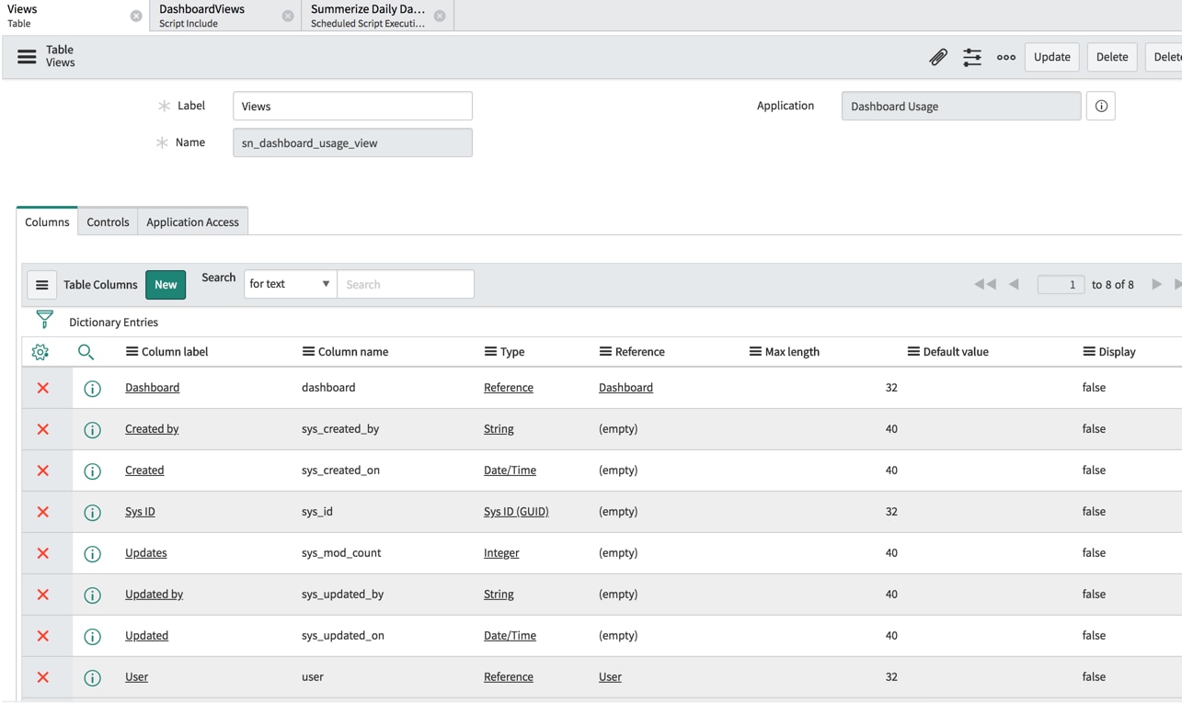Screen dimensions: 1182x703
Task: Open the Table Views form context menu
Action: coord(25,56)
